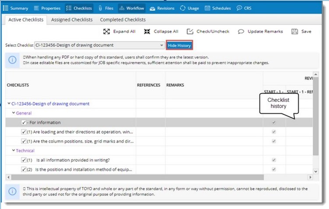The width and height of the screenshot is (329, 209).
Task: Toggle 'Is all information provided in writing' checkbox
Action: point(24,160)
